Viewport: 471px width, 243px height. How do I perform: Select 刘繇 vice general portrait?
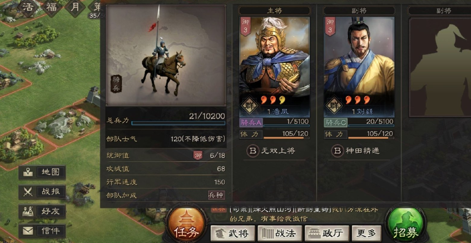click(x=359, y=67)
